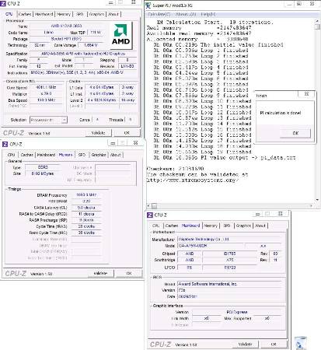Switch to Caches tab in CPU-Z CPU window
321x350 pixels.
[25, 14]
